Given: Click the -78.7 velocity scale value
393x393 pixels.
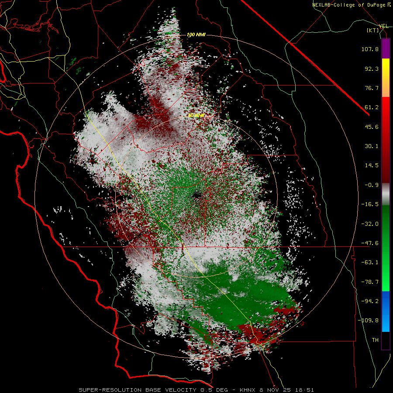Looking at the screenshot, I should 370,282.
